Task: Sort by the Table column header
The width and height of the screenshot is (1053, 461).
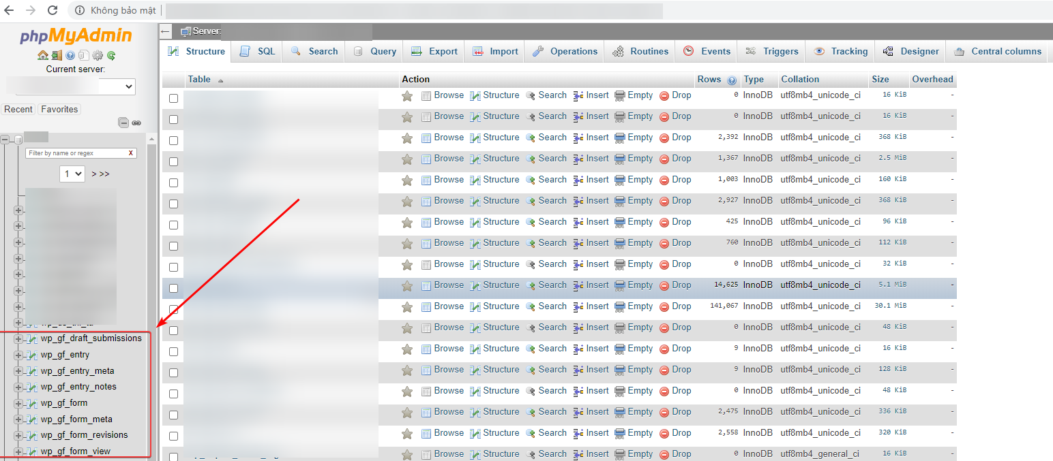Action: pyautogui.click(x=199, y=80)
